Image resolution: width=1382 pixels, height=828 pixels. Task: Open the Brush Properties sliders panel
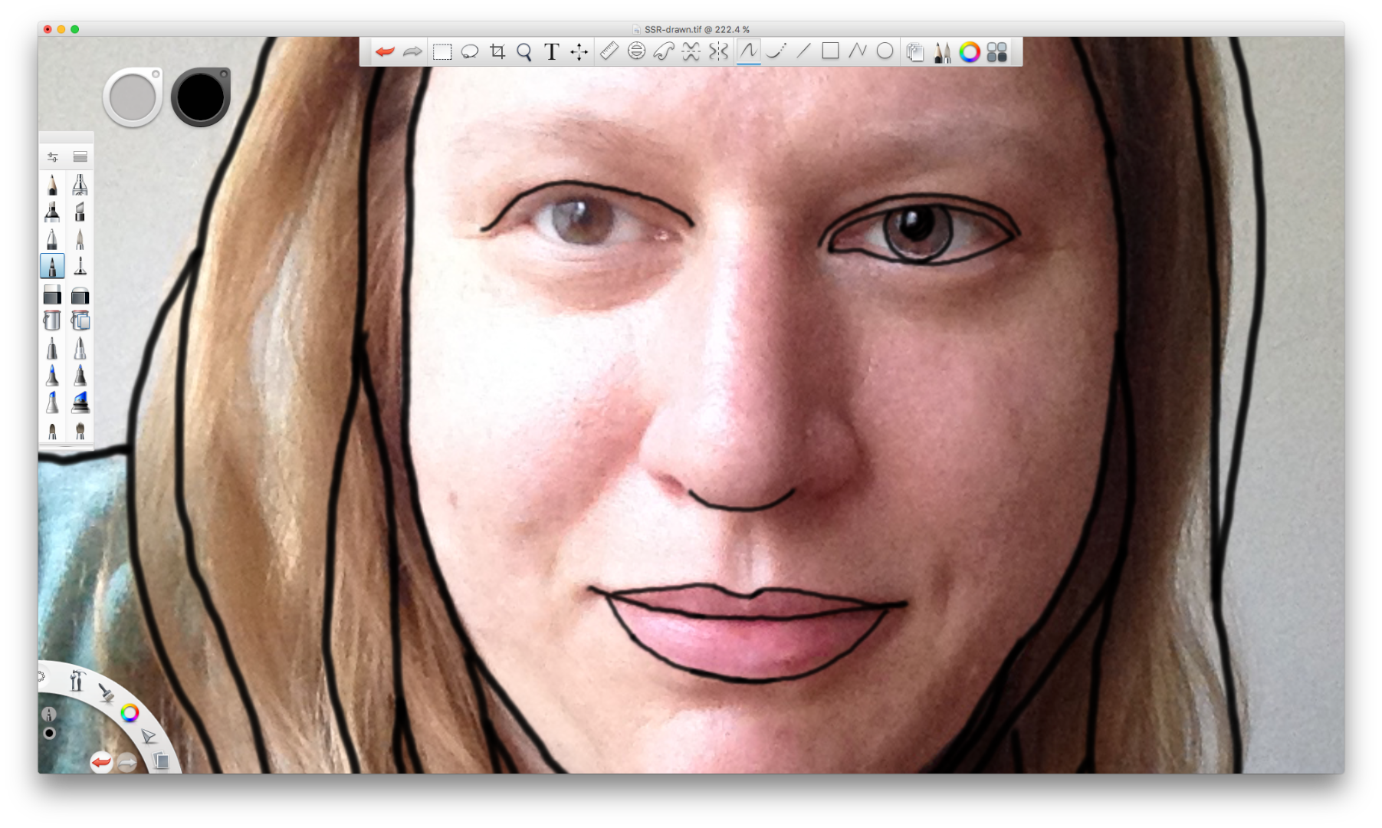click(x=52, y=156)
